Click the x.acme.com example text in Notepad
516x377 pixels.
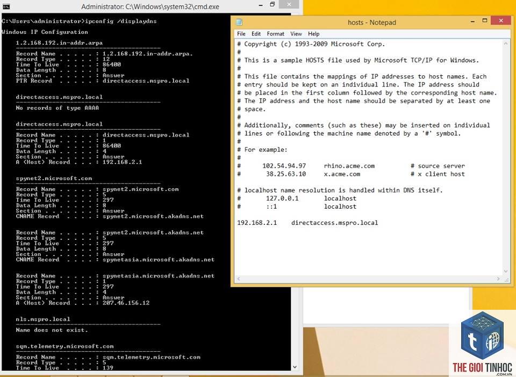[x=342, y=174]
